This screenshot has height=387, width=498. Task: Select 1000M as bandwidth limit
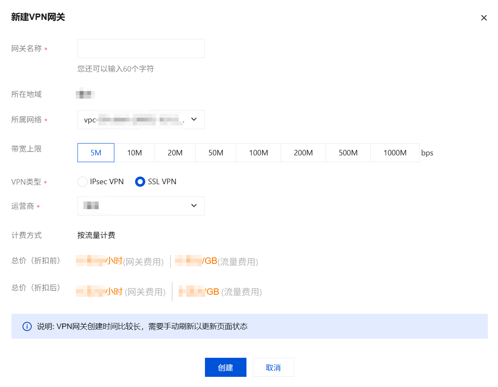[x=395, y=153]
